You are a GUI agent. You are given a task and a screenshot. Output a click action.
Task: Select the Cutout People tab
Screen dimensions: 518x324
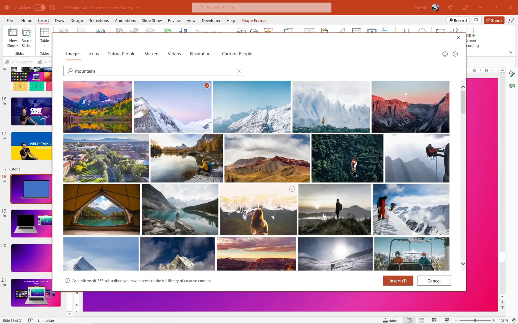[x=121, y=54]
